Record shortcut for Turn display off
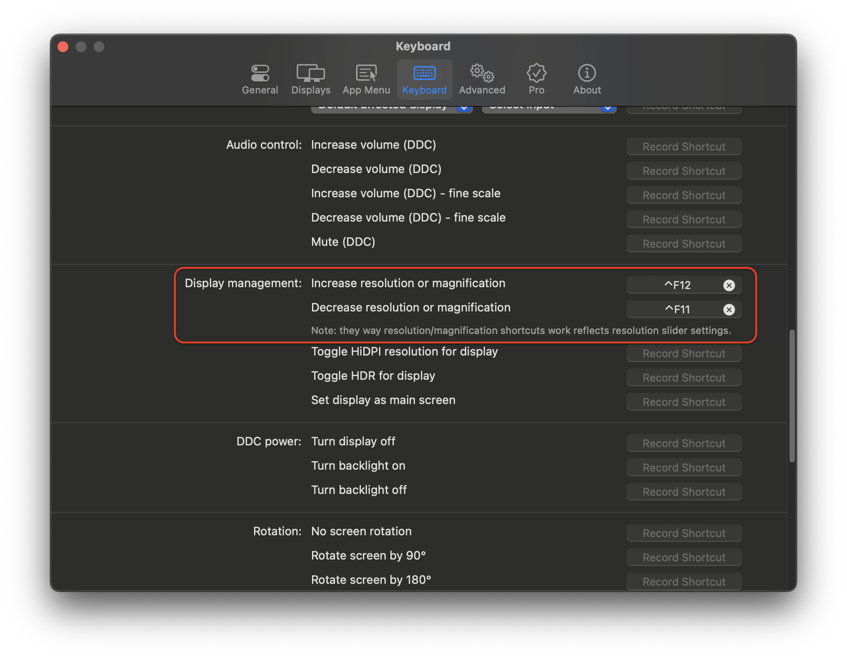The height and width of the screenshot is (658, 847). pyautogui.click(x=683, y=443)
